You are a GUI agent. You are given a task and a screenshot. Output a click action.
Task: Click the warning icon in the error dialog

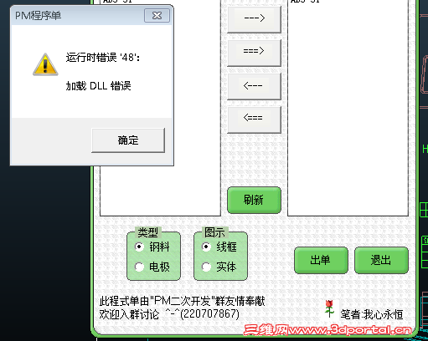[x=45, y=64]
